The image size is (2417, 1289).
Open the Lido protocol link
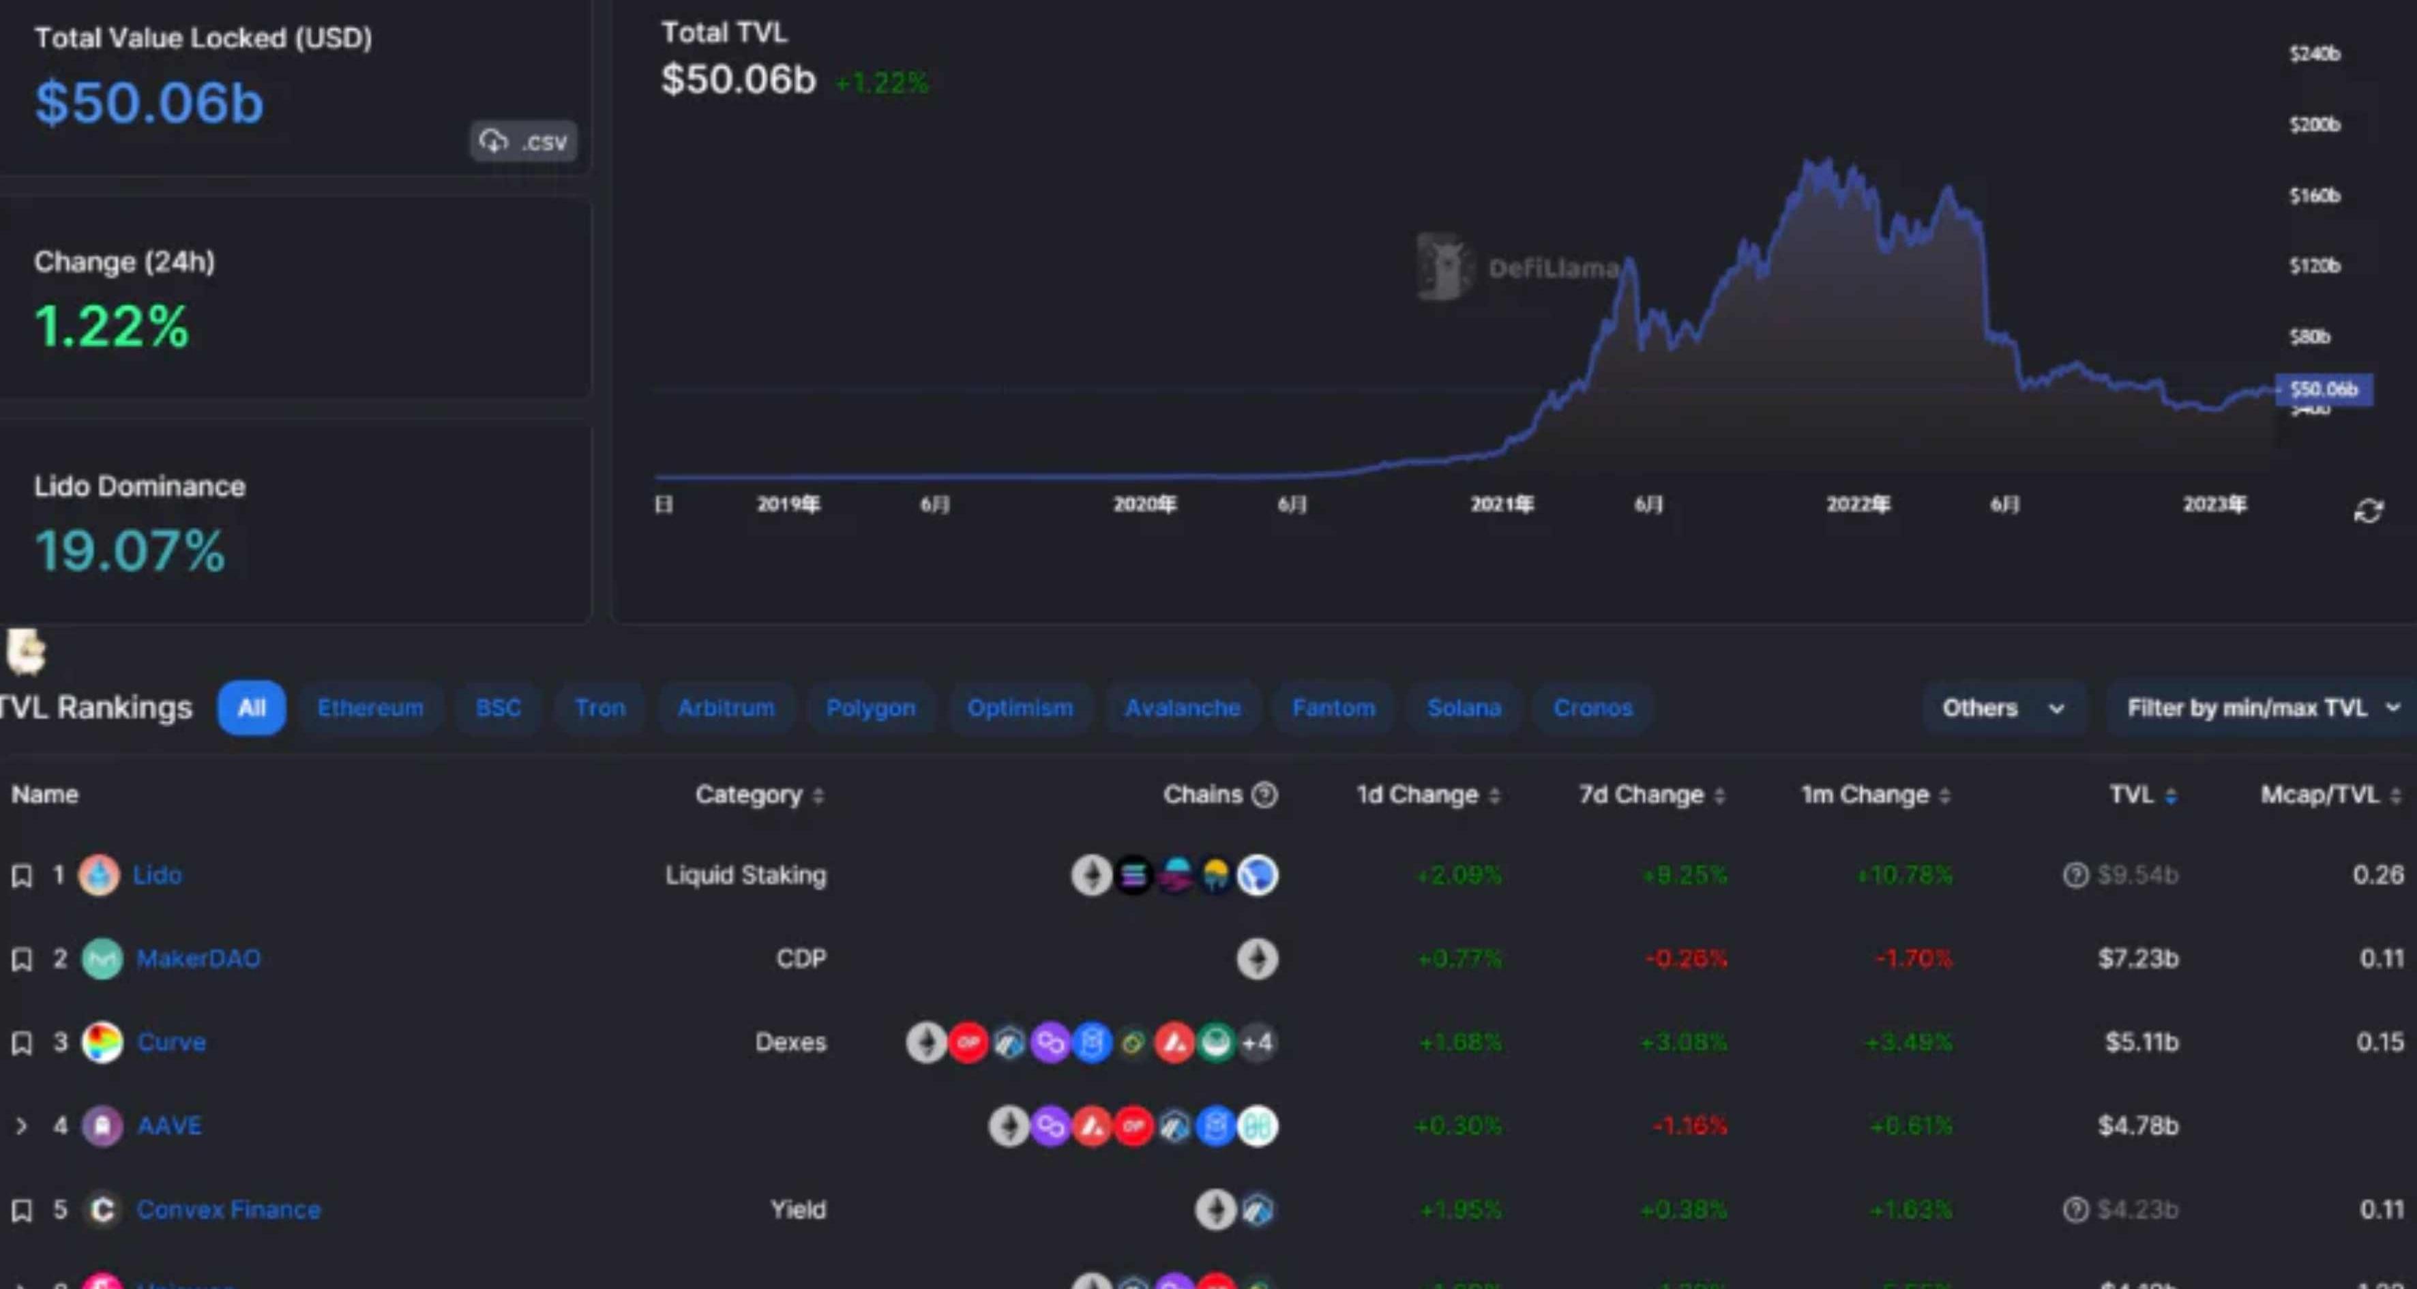157,875
